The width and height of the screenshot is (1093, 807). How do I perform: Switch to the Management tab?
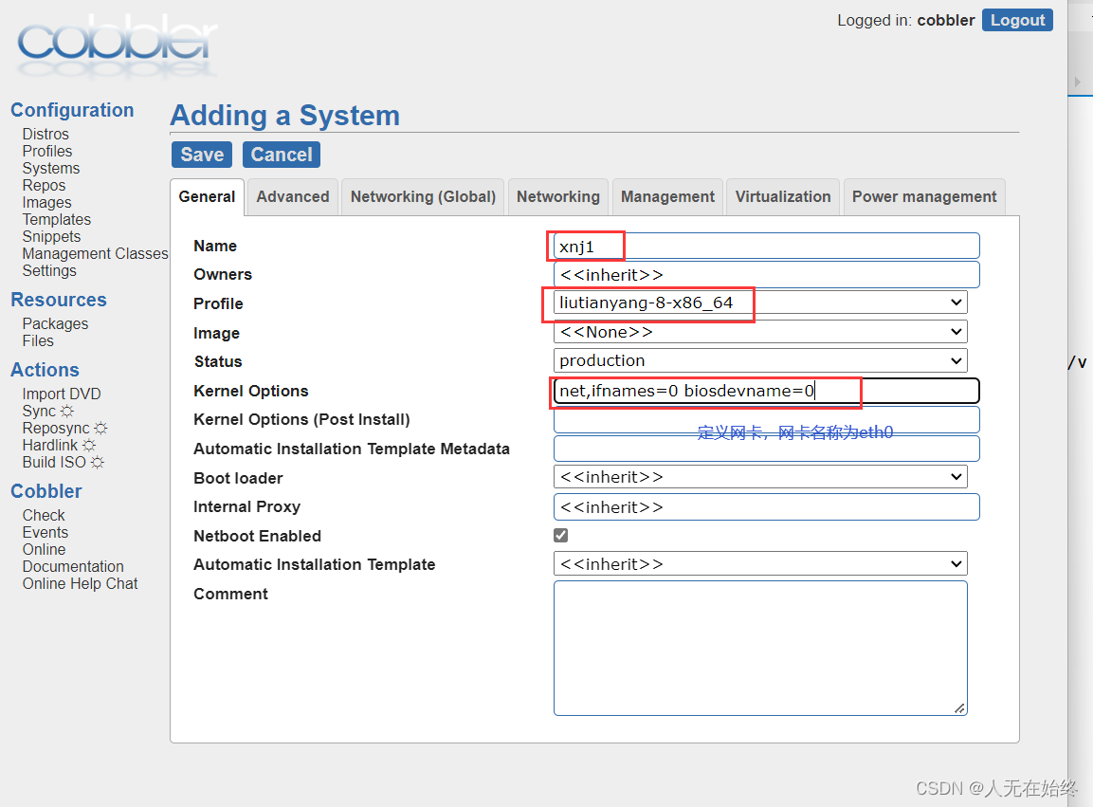667,196
